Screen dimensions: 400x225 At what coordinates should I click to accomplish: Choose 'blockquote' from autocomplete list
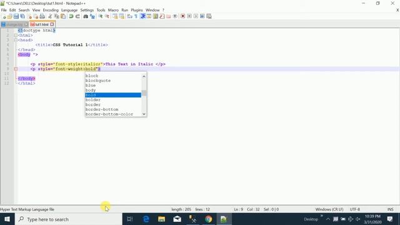point(113,81)
